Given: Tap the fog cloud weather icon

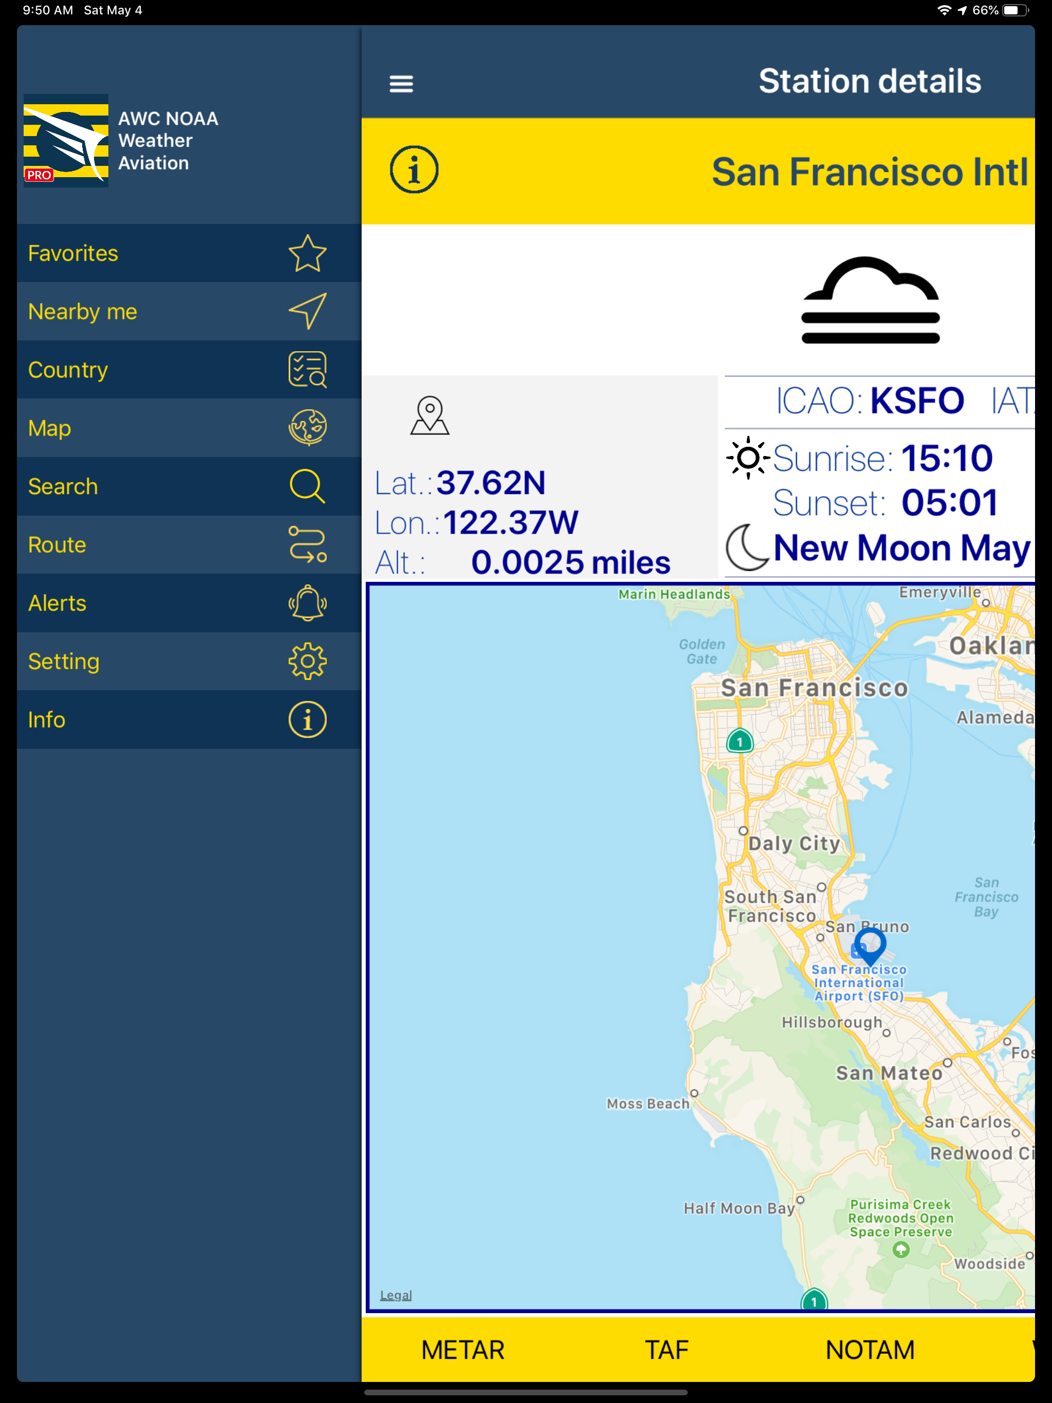Looking at the screenshot, I should pyautogui.click(x=870, y=300).
